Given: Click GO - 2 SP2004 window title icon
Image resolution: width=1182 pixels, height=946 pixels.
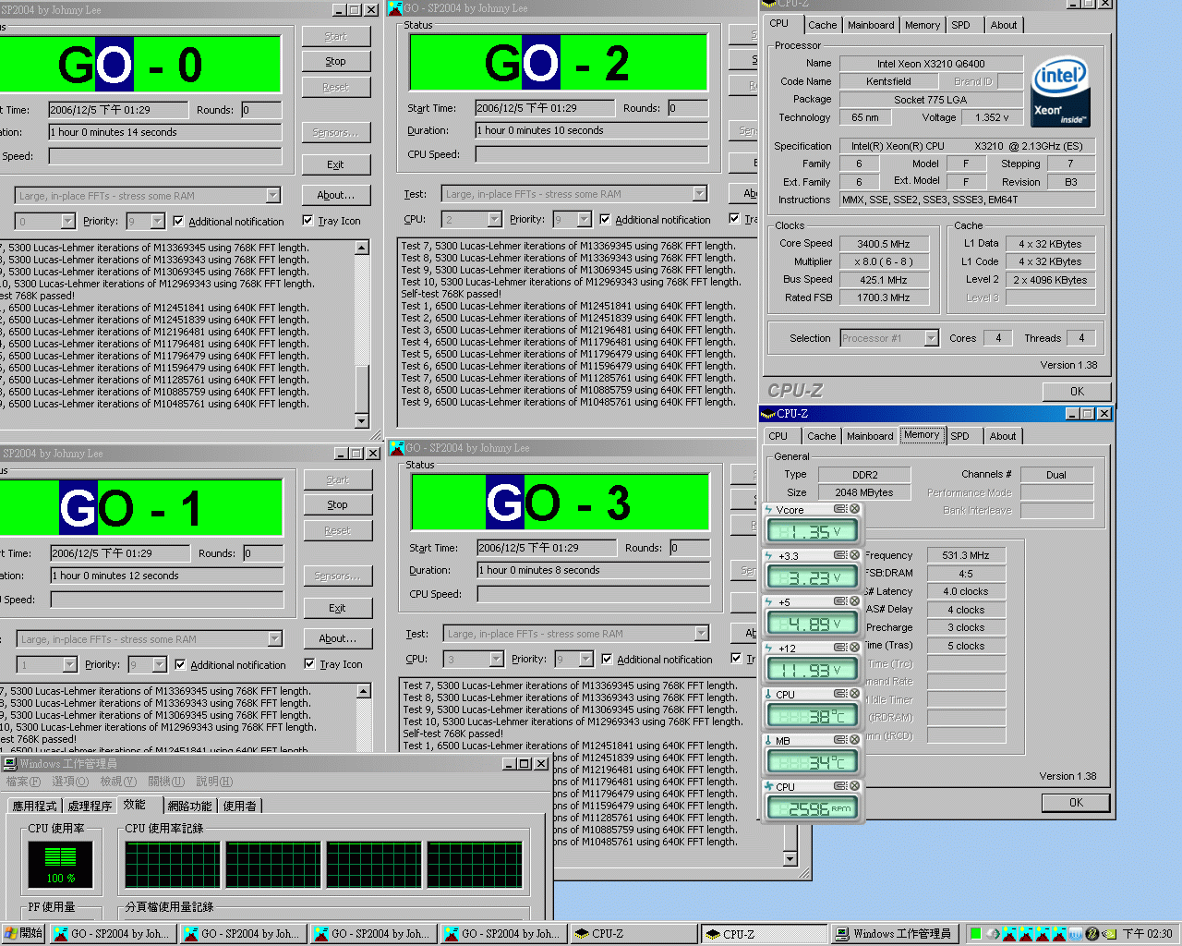Looking at the screenshot, I should (x=395, y=7).
